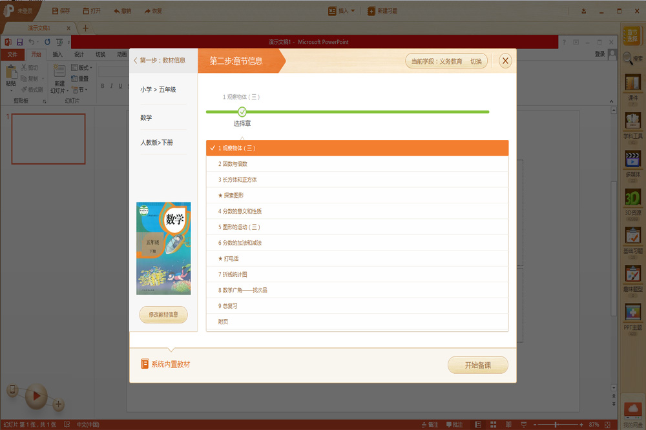Image resolution: width=646 pixels, height=430 pixels.
Task: Open the 3D资源 resources icon
Action: (632, 198)
